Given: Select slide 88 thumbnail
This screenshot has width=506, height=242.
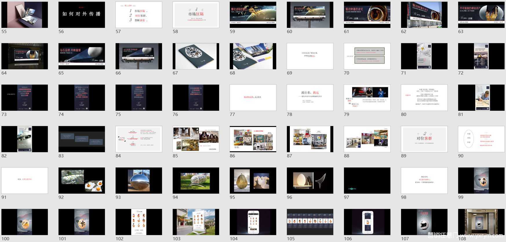Looking at the screenshot, I should tap(367, 139).
